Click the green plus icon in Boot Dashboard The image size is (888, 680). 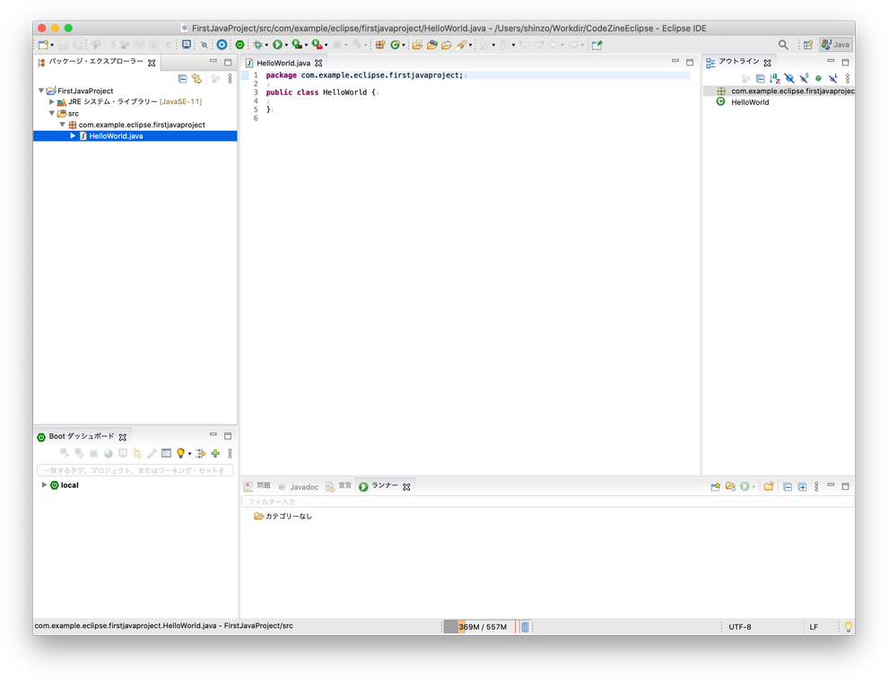215,454
